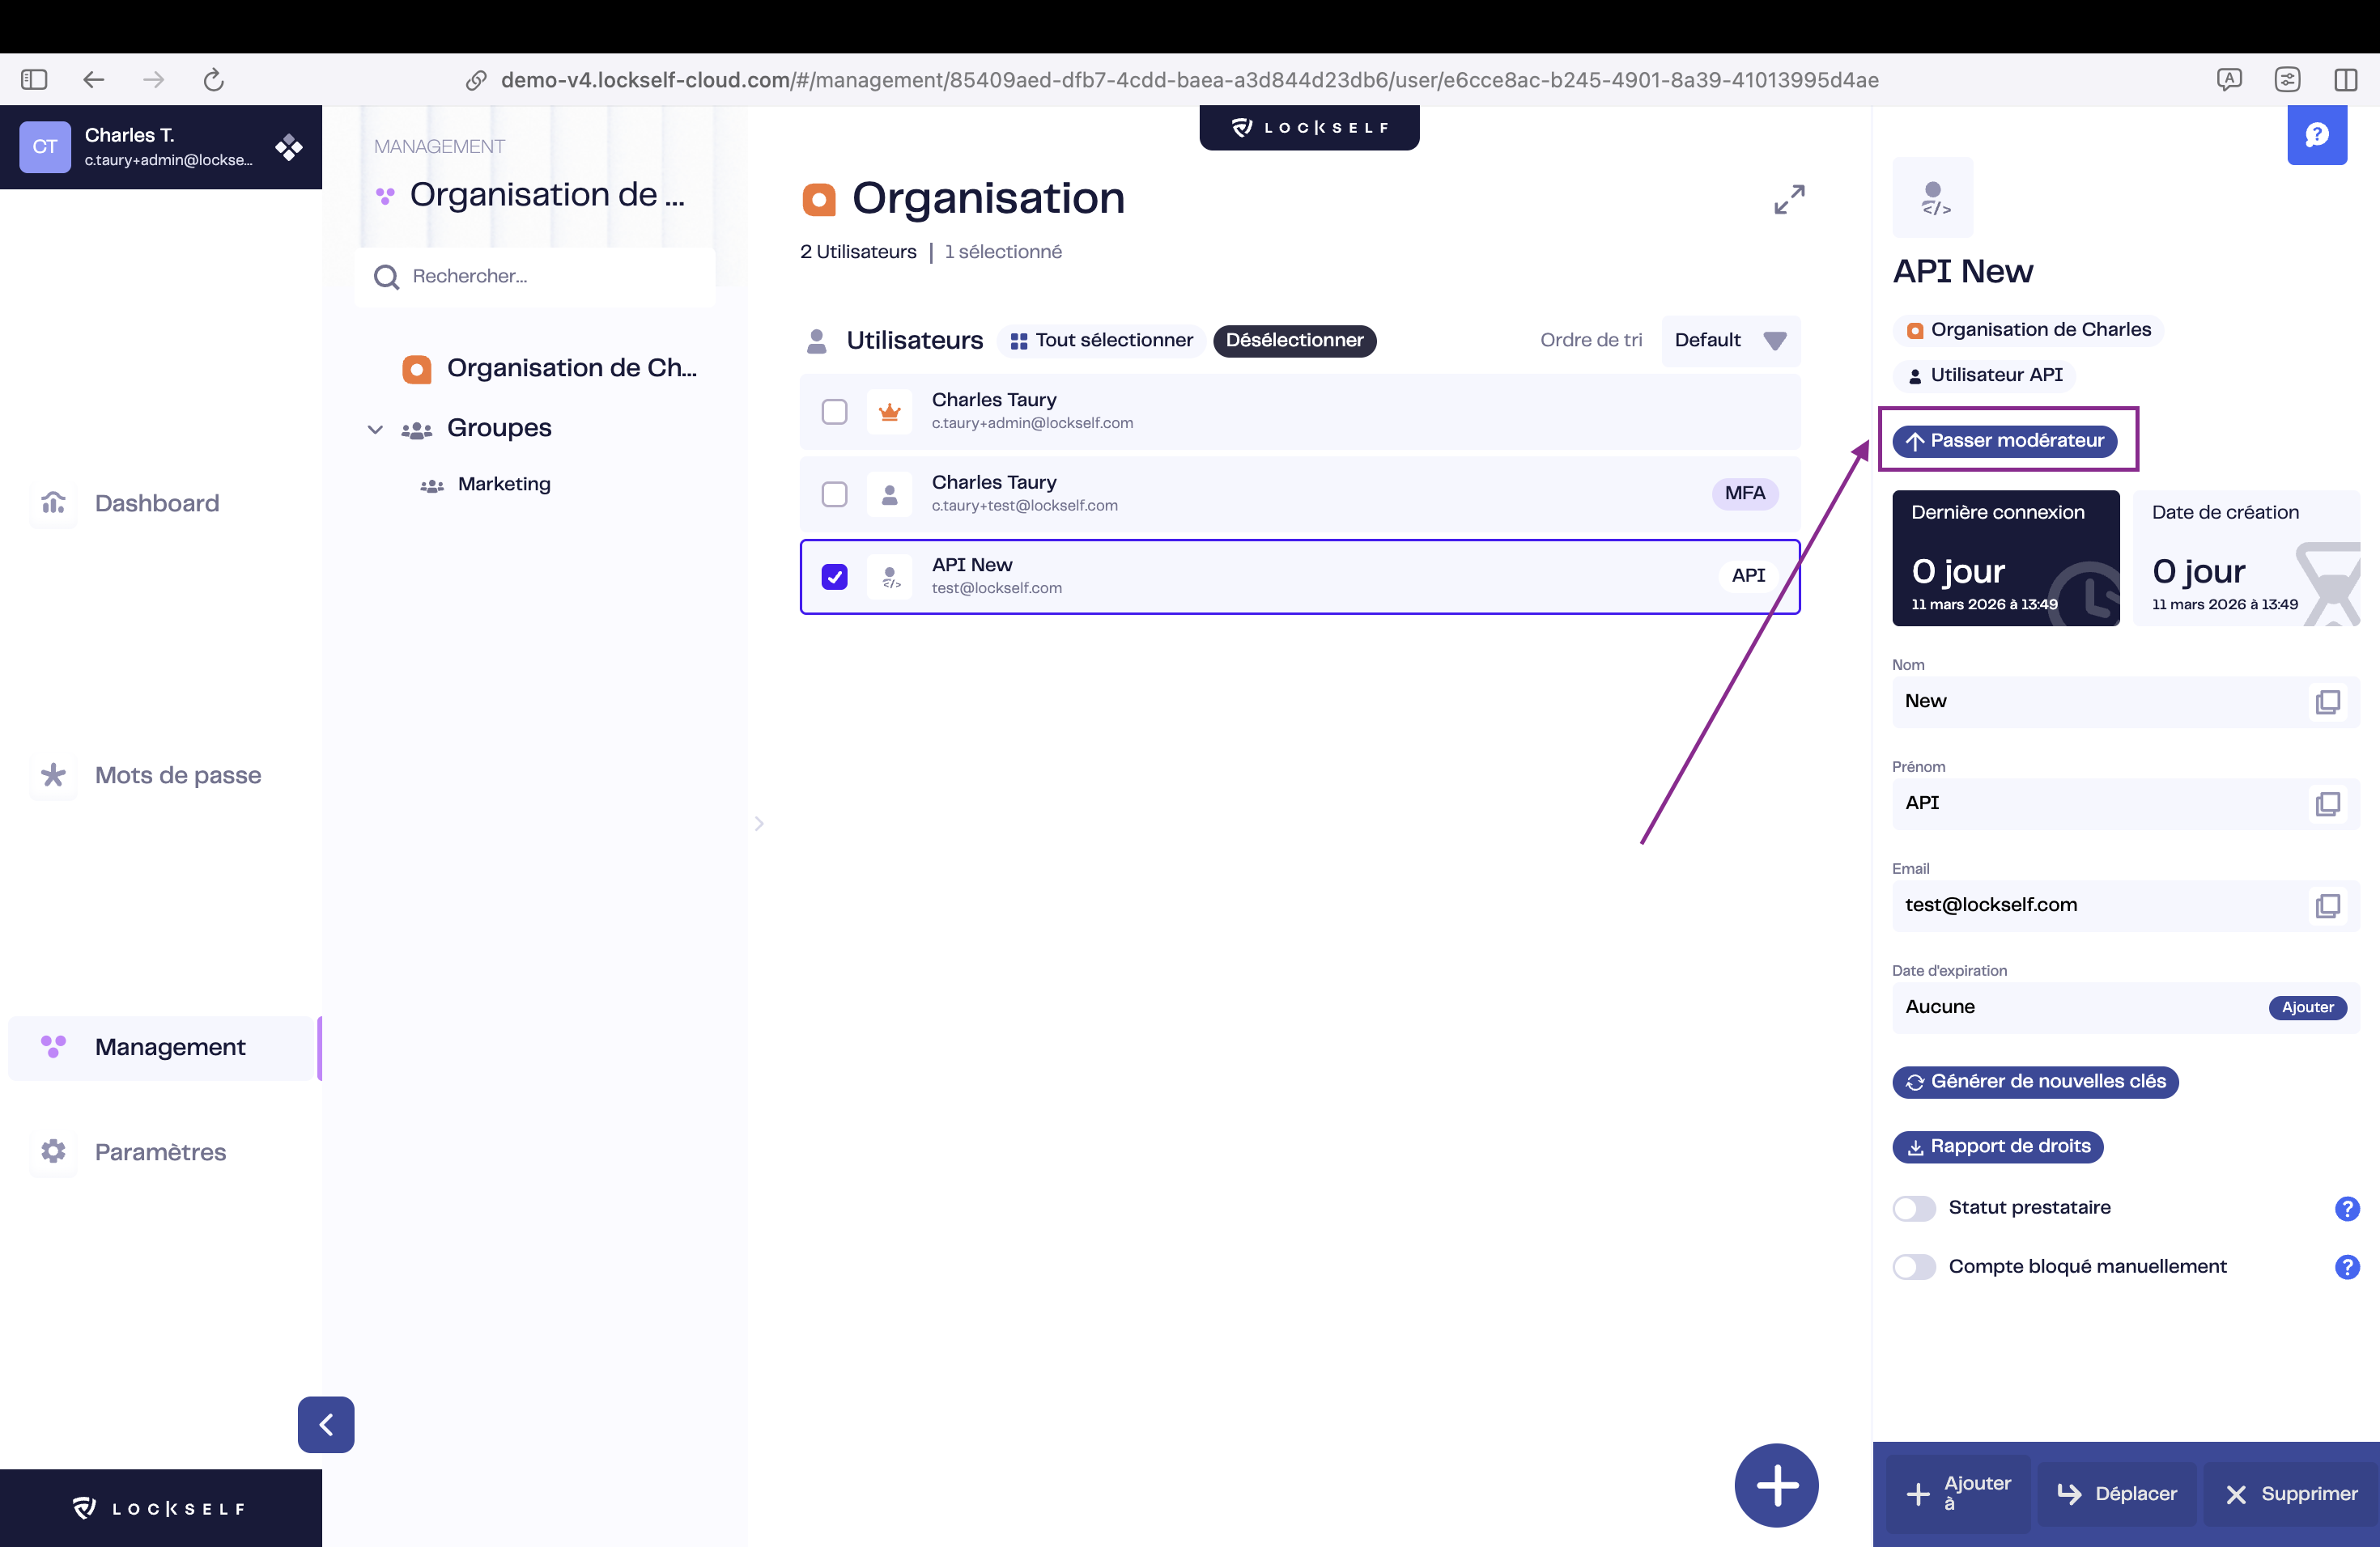Open the Default sort order dropdown

1731,341
